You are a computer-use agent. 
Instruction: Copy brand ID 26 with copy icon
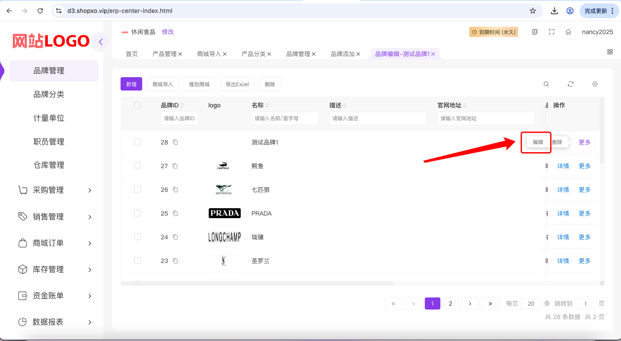click(x=175, y=190)
